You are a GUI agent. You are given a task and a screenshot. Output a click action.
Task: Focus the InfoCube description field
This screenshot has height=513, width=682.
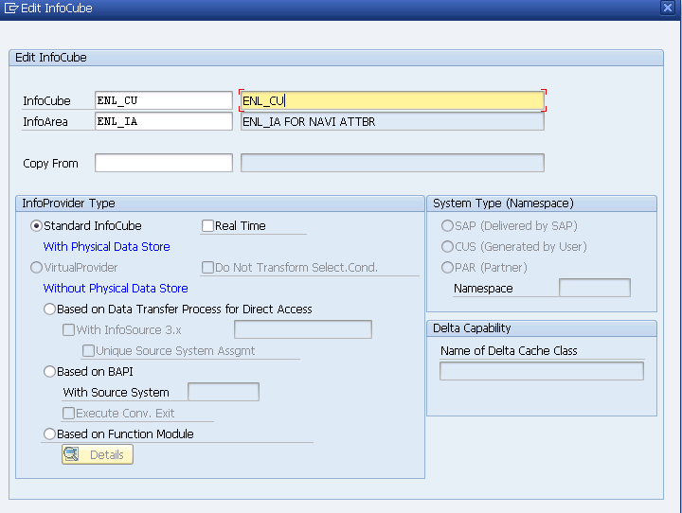click(392, 100)
